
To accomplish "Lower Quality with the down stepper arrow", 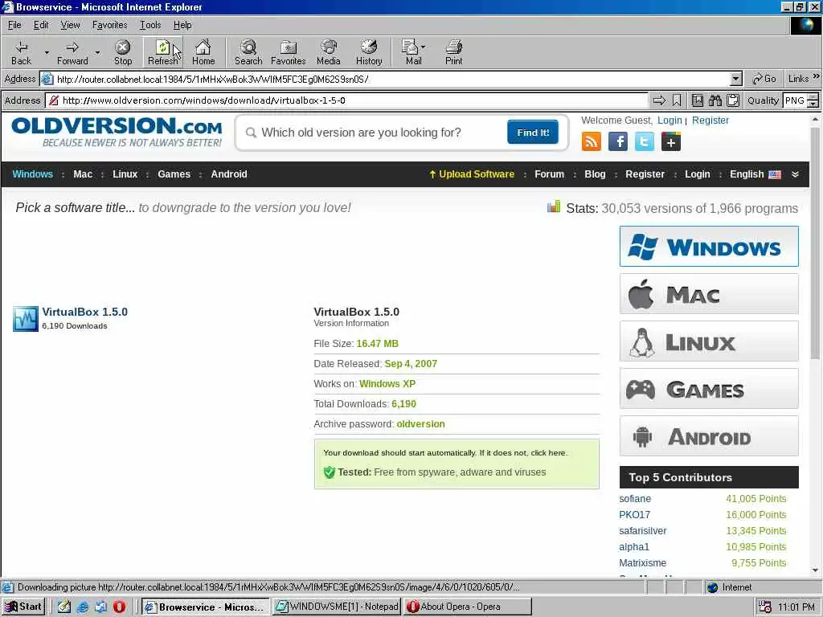I will 813,104.
